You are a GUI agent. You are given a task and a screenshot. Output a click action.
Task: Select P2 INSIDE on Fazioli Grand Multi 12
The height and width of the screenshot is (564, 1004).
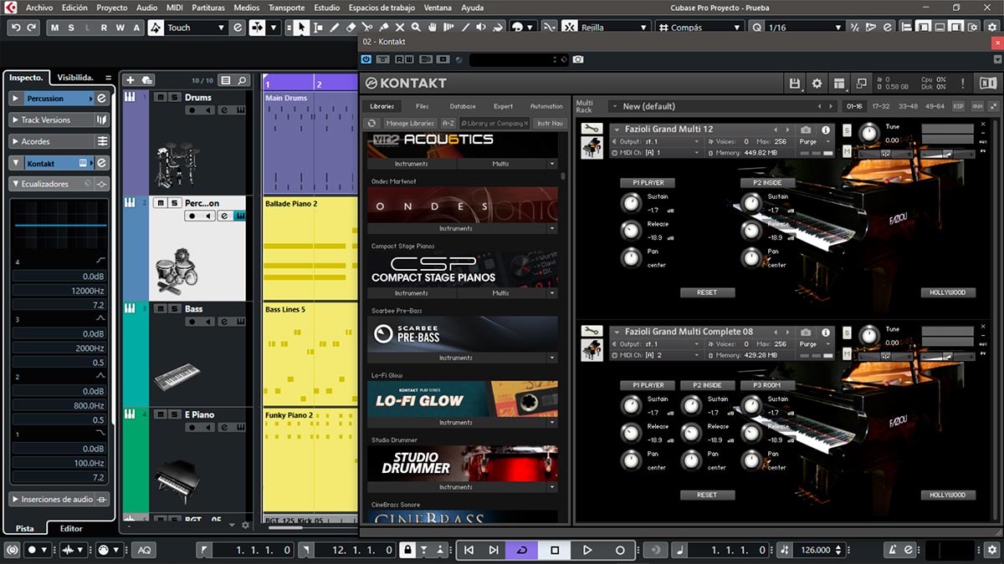767,182
